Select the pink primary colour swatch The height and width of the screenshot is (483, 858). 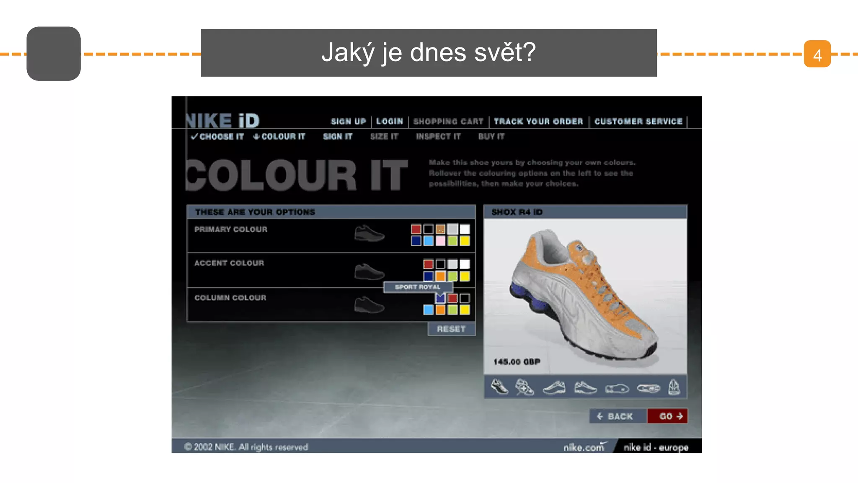[440, 241]
